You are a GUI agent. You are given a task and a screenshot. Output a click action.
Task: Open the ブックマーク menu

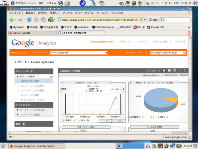pyautogui.click(x=72, y=13)
